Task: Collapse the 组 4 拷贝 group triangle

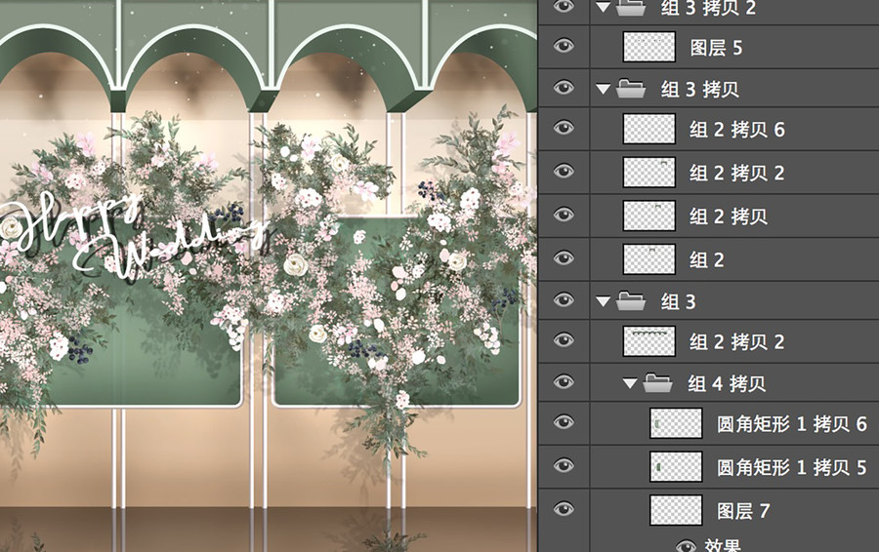Action: tap(630, 383)
